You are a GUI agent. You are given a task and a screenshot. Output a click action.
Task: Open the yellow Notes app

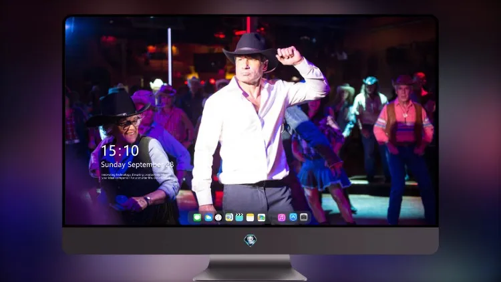(251, 218)
